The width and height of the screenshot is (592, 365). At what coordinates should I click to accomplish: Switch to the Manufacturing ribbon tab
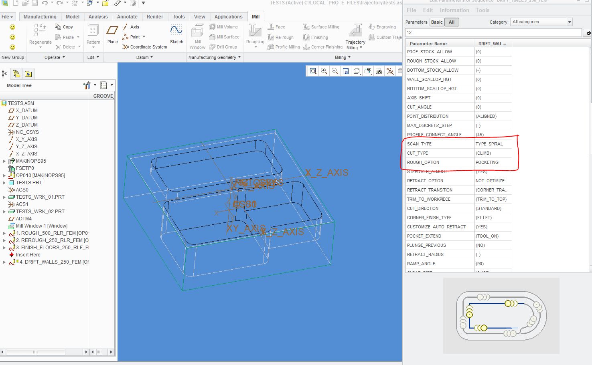[x=40, y=17]
